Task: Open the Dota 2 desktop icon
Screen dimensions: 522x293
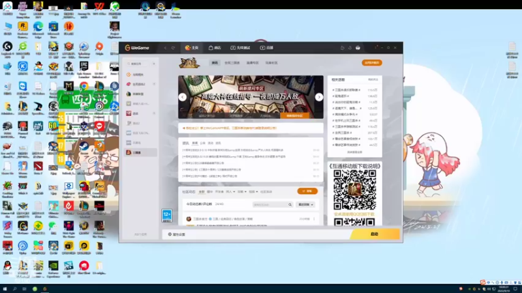Action: click(38, 169)
